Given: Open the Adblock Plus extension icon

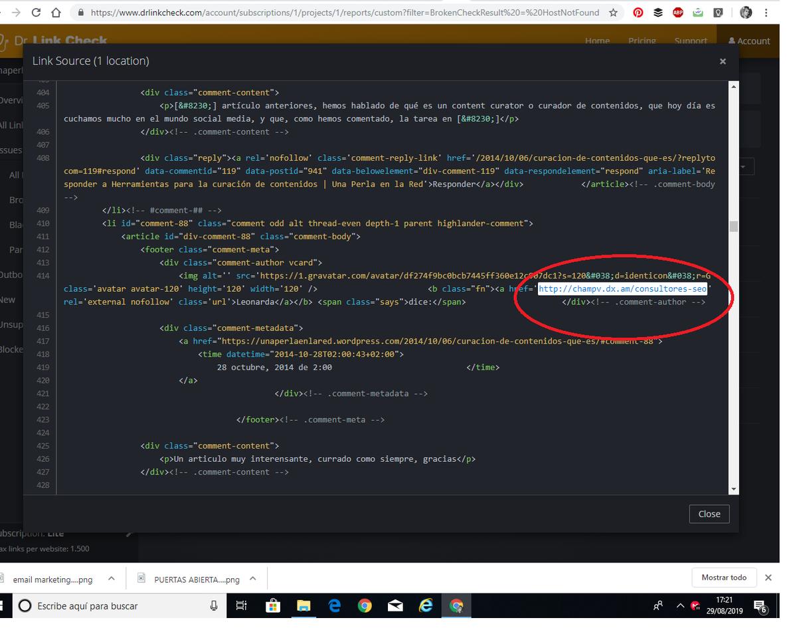Looking at the screenshot, I should (x=677, y=13).
